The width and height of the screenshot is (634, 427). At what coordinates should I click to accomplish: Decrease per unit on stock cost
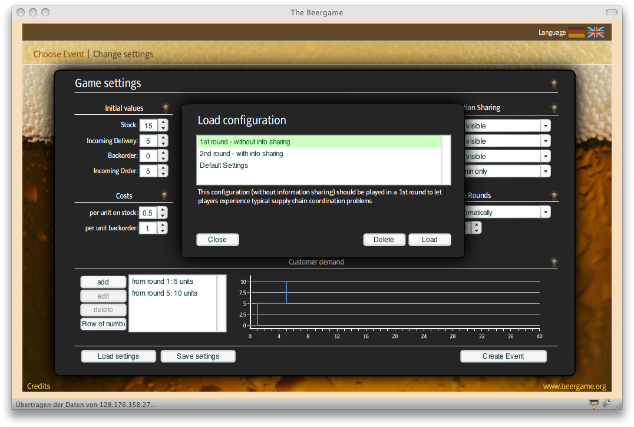coord(163,216)
